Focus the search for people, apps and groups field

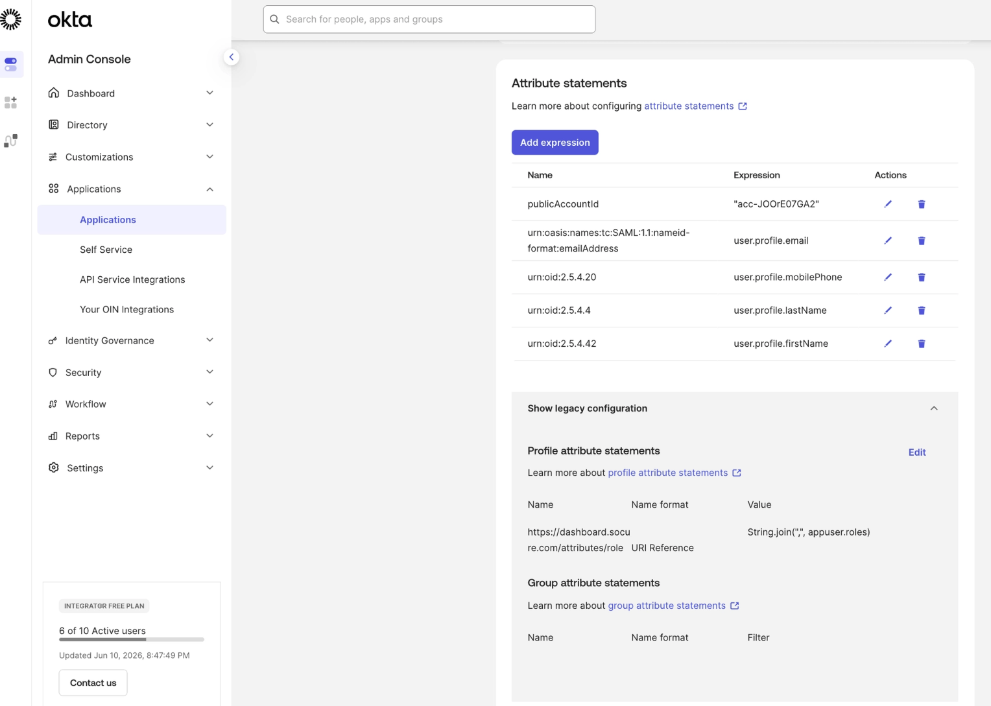point(429,19)
